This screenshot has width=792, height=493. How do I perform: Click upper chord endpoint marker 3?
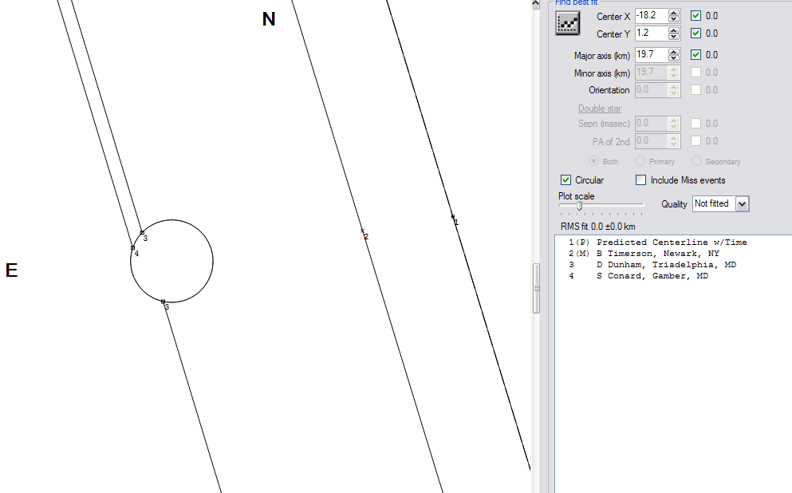click(142, 233)
